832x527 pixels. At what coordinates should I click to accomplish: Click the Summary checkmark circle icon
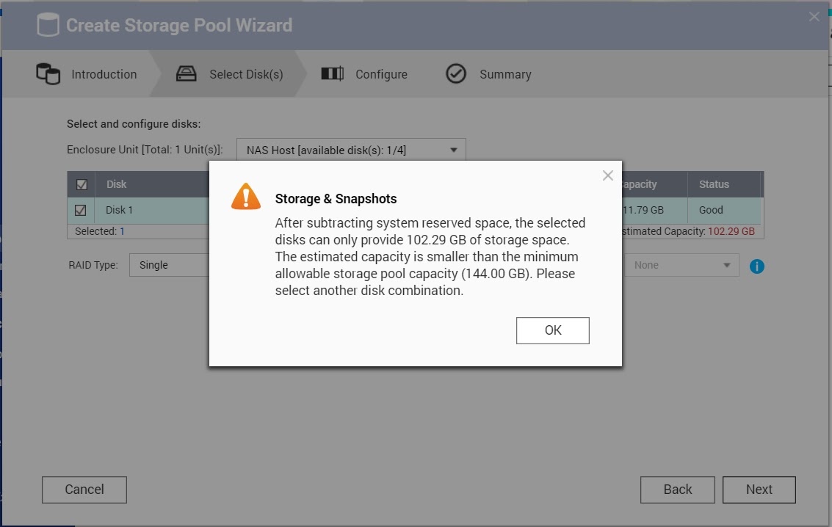point(456,74)
